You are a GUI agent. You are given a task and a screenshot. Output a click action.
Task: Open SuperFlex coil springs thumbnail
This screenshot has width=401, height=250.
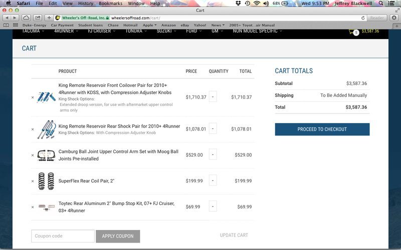46,181
